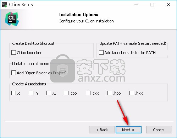The image size is (177, 138).
Task: Minimize the CLion Setup window
Action: click(136, 5)
